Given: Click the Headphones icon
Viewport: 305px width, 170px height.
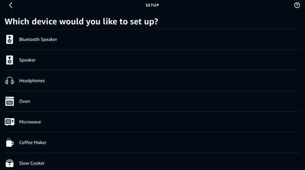Looking at the screenshot, I should (x=9, y=81).
